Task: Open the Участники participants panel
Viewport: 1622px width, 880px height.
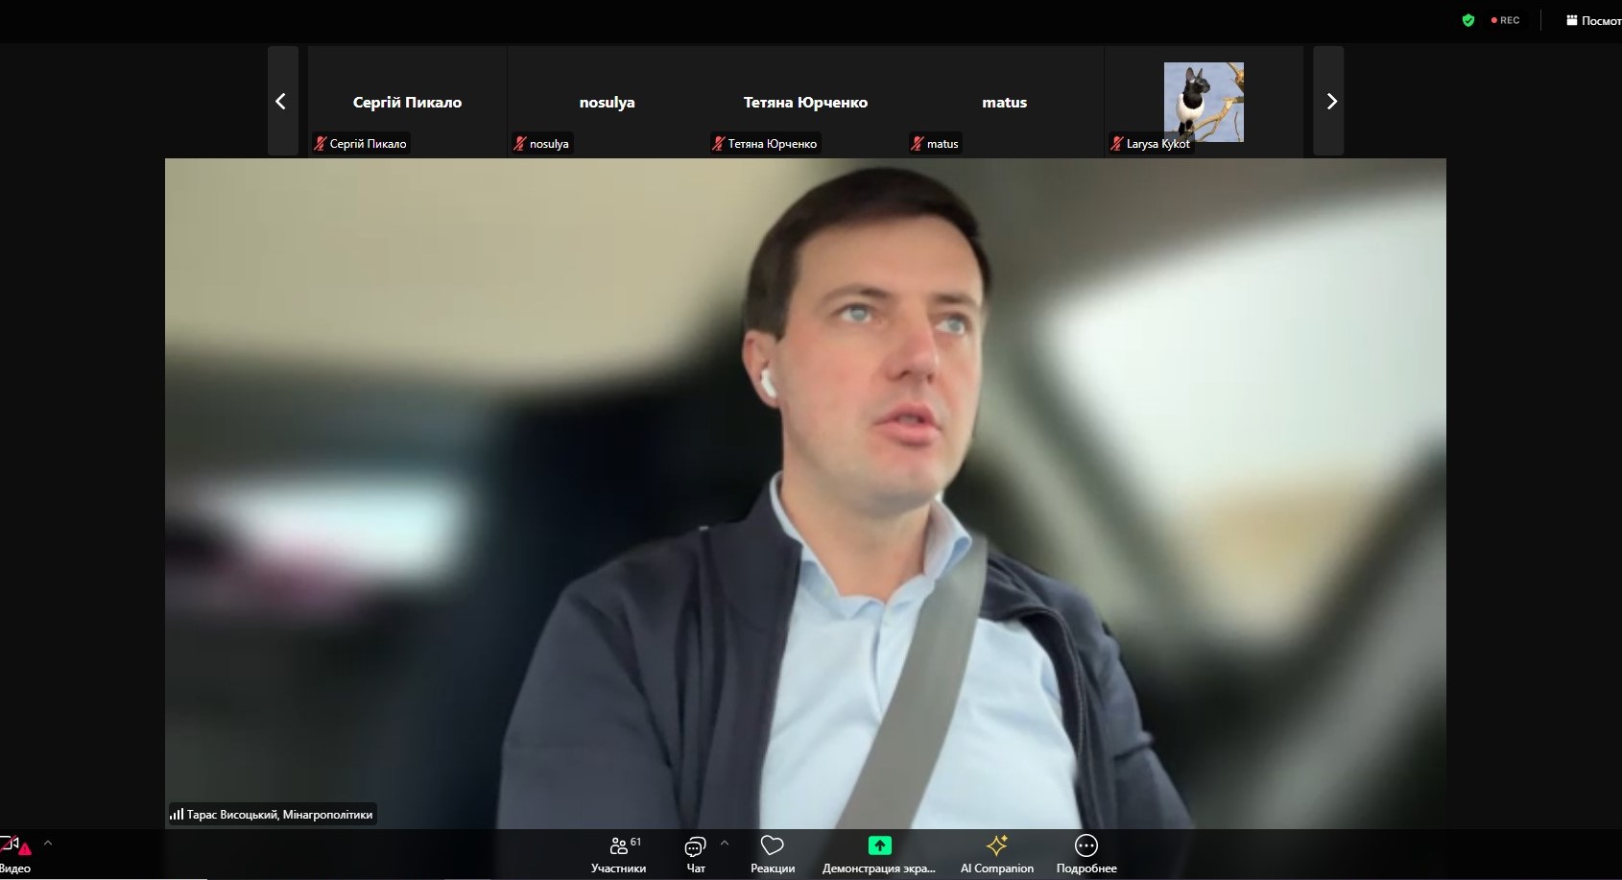Action: click(x=618, y=853)
